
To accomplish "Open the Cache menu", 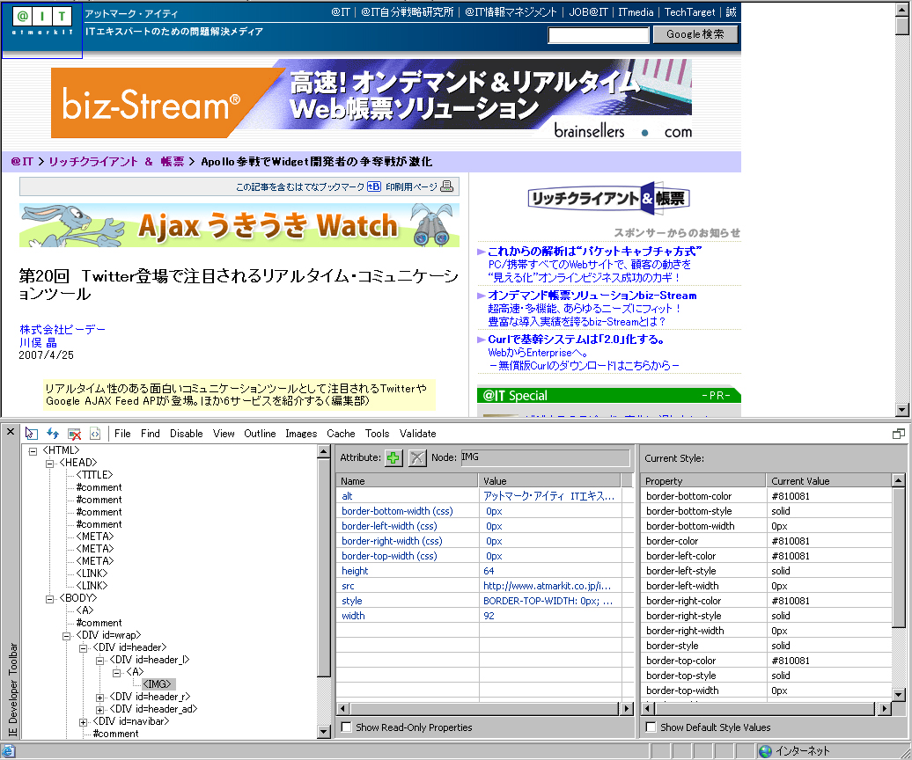I will pos(341,434).
